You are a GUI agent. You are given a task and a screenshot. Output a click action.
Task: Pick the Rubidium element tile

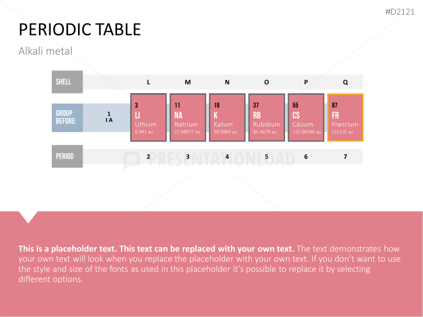pos(266,117)
